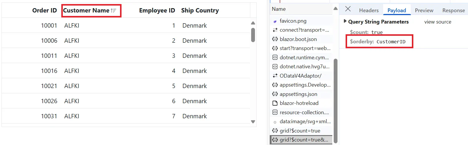The width and height of the screenshot is (468, 145).
Task: Switch to the Headers tab
Action: pyautogui.click(x=369, y=10)
